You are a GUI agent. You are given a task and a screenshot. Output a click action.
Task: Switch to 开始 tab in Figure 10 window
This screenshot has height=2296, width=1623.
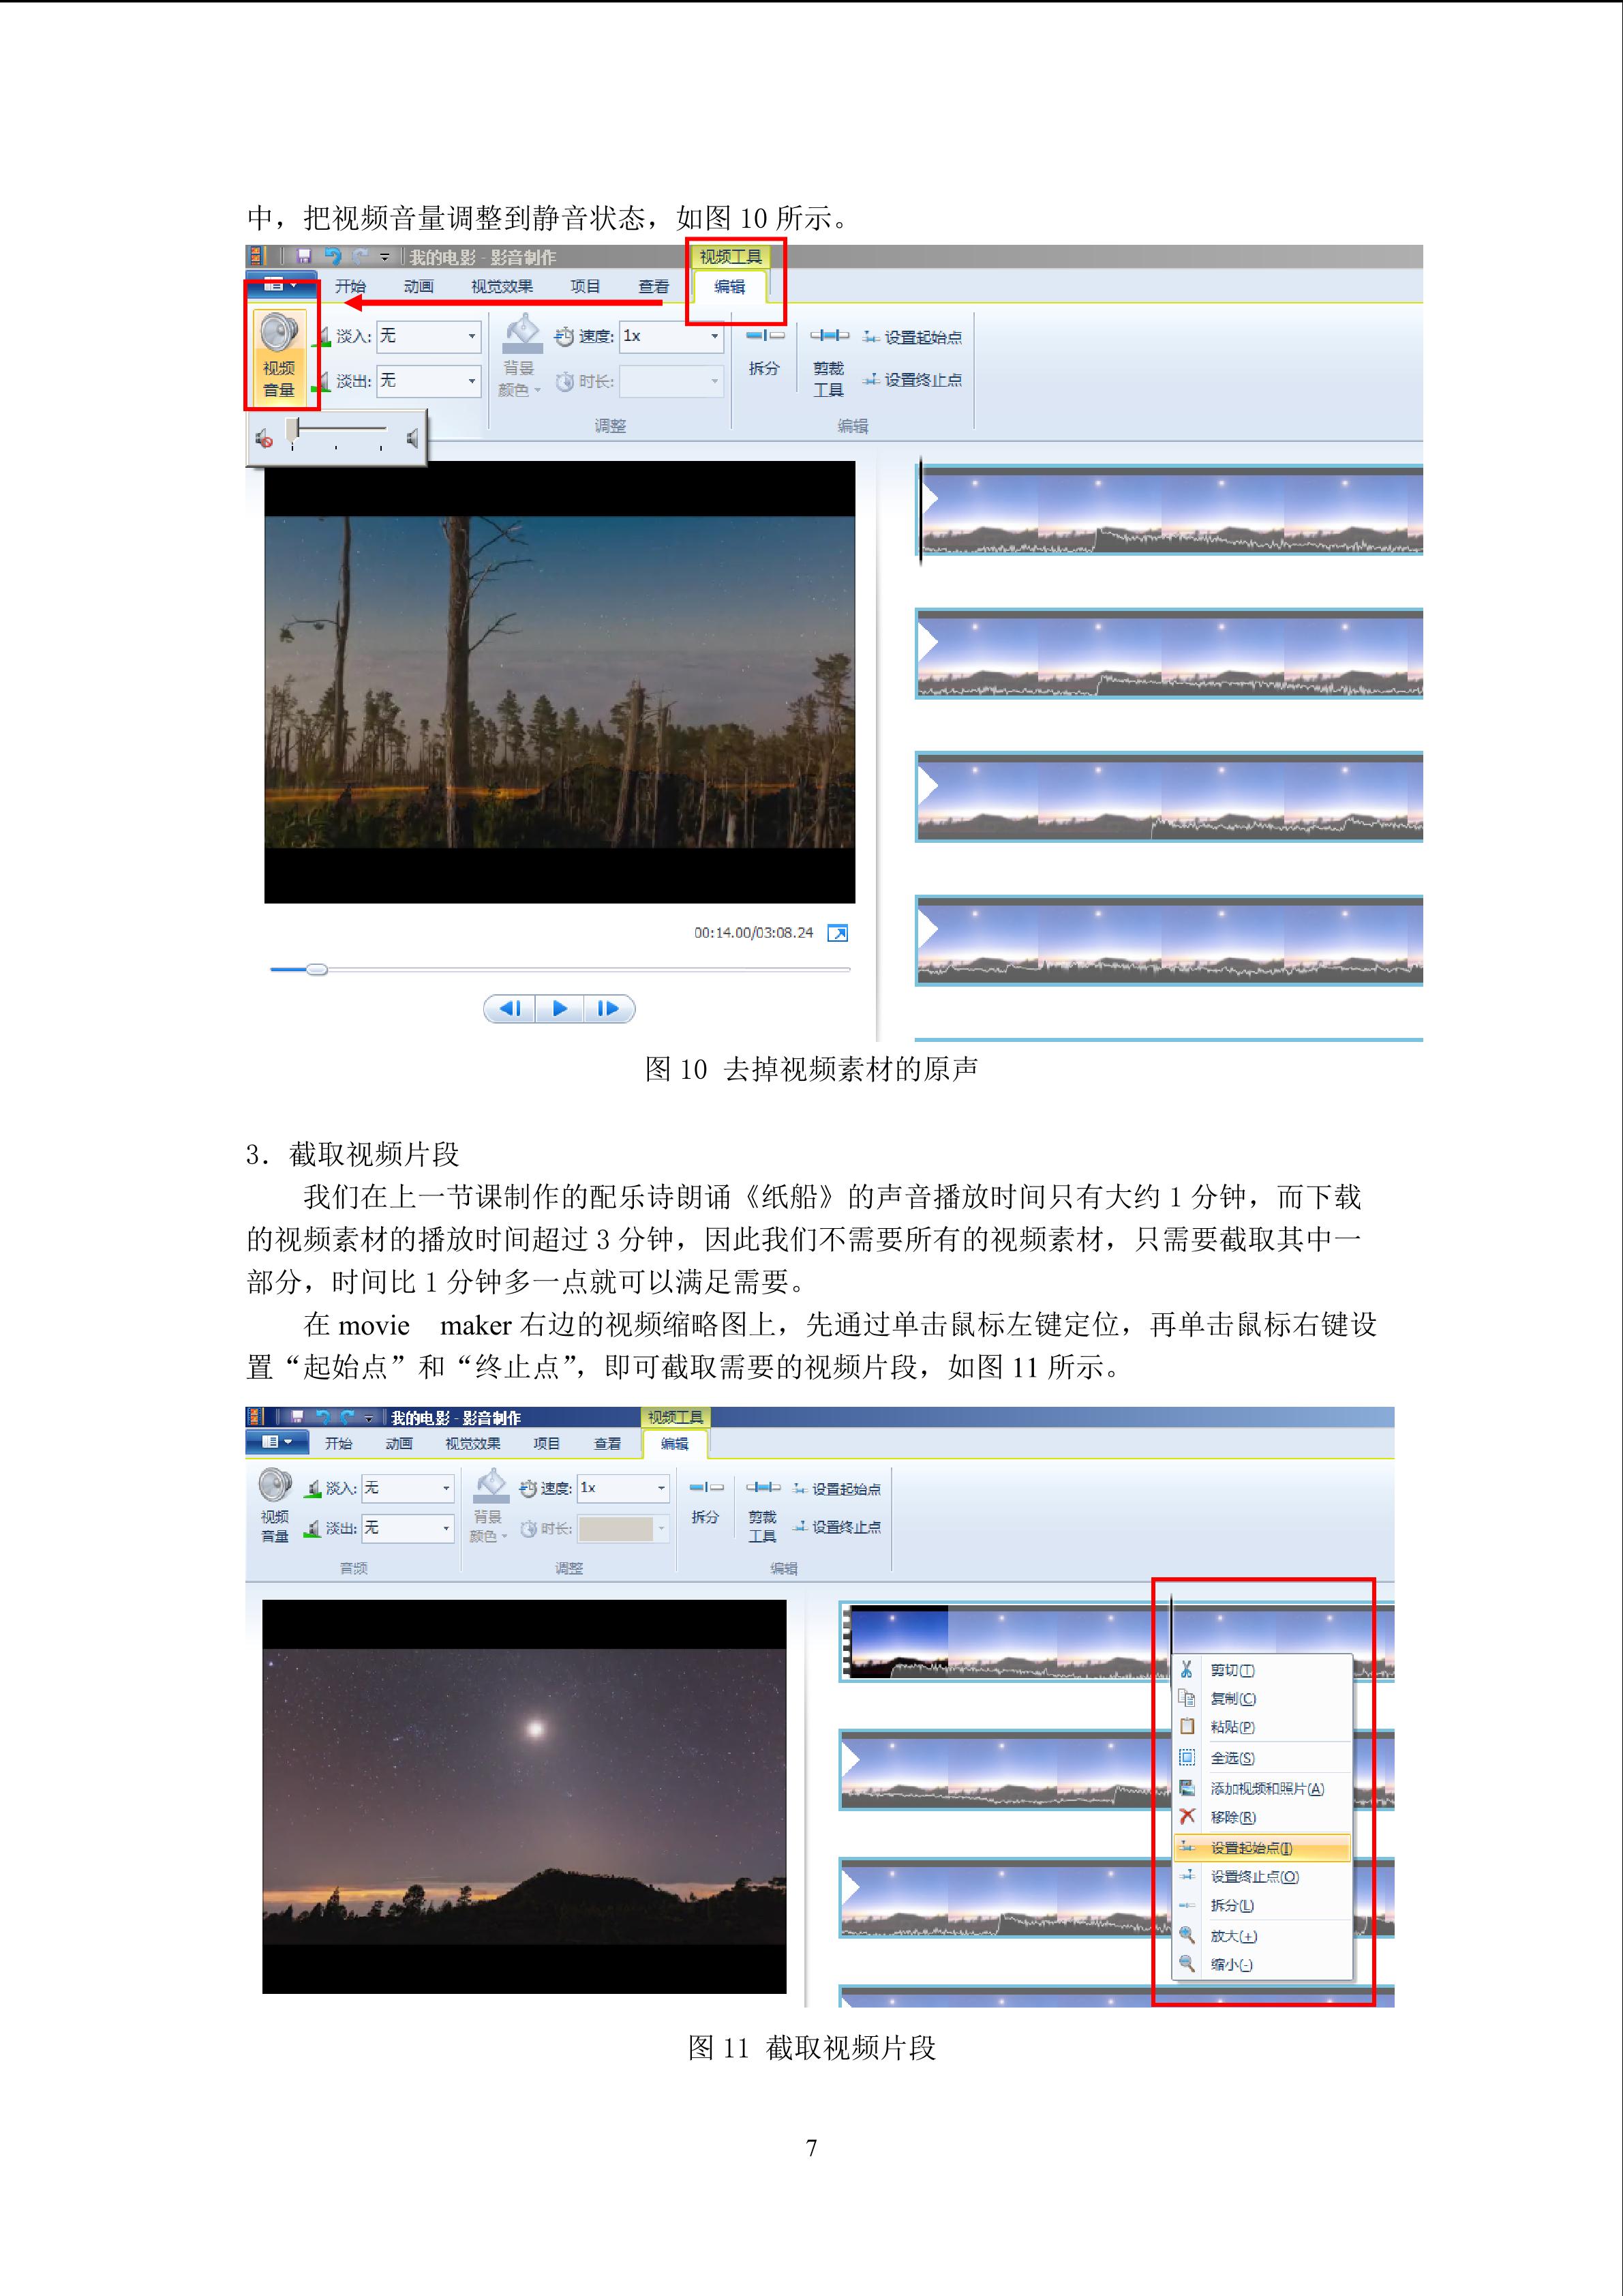click(350, 287)
